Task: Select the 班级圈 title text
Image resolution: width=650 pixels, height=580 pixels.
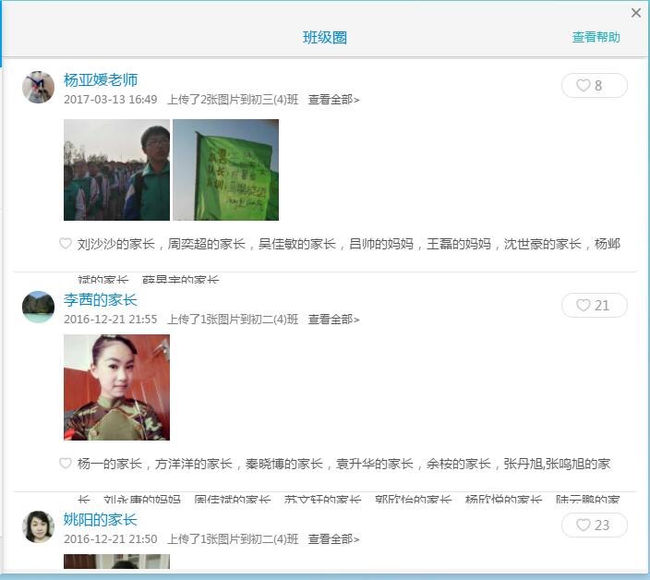Action: [325, 37]
